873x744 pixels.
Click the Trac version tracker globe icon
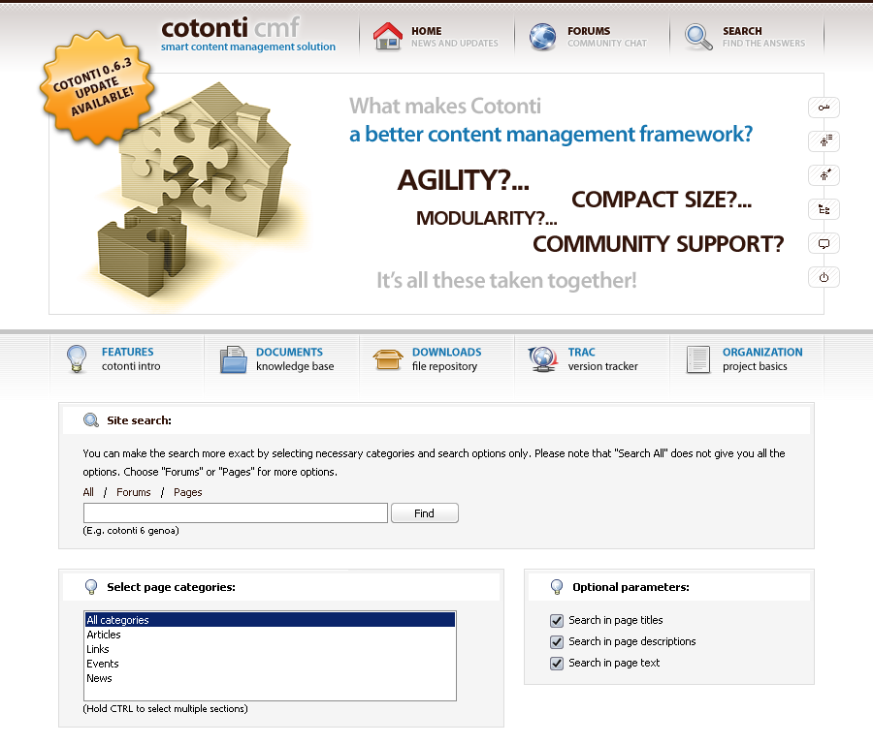pos(542,359)
